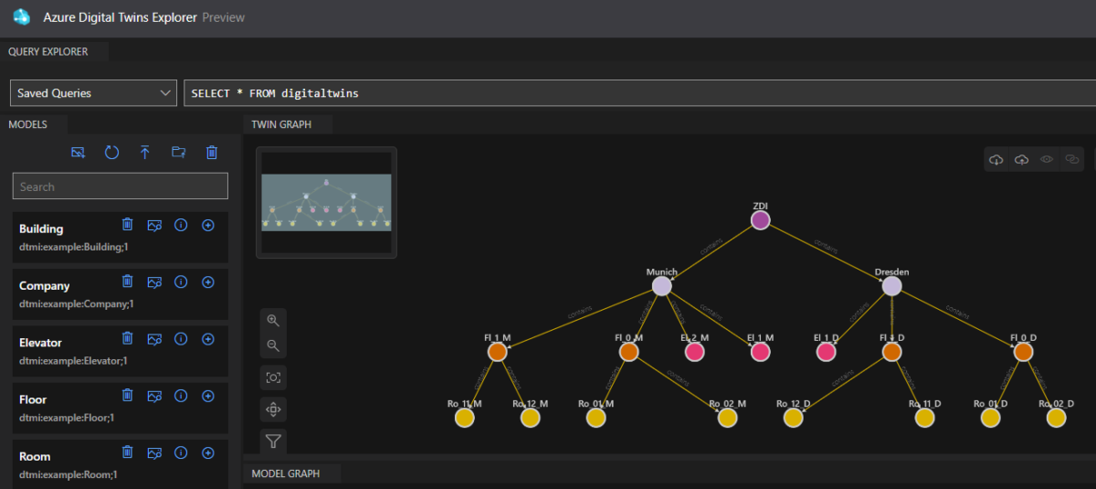1096x489 pixels.
Task: Select the ZDI node in graph
Action: click(760, 220)
